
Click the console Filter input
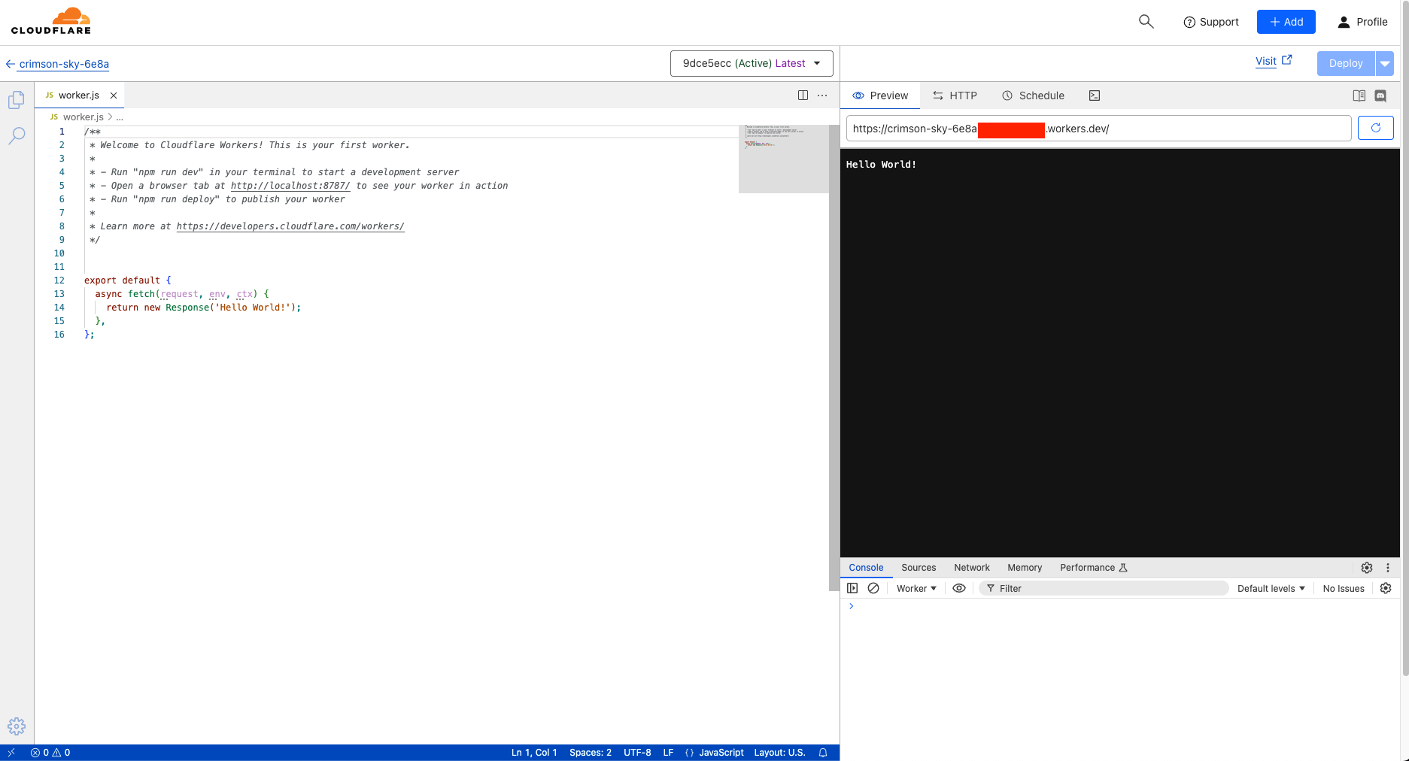1104,589
